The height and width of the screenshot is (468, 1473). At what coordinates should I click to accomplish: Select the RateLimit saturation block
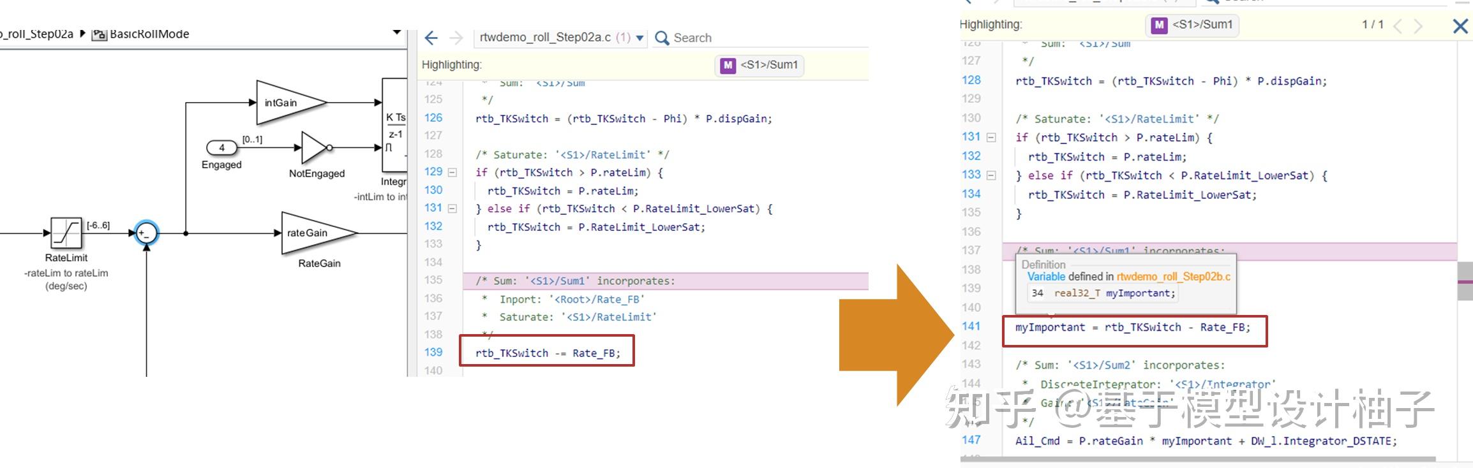66,233
